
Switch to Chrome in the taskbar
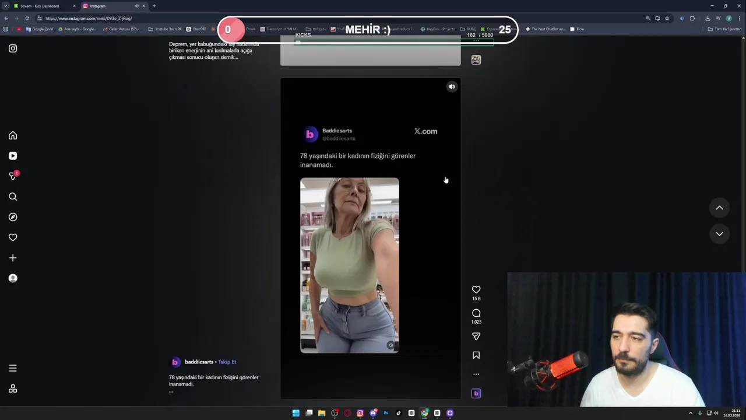click(424, 413)
